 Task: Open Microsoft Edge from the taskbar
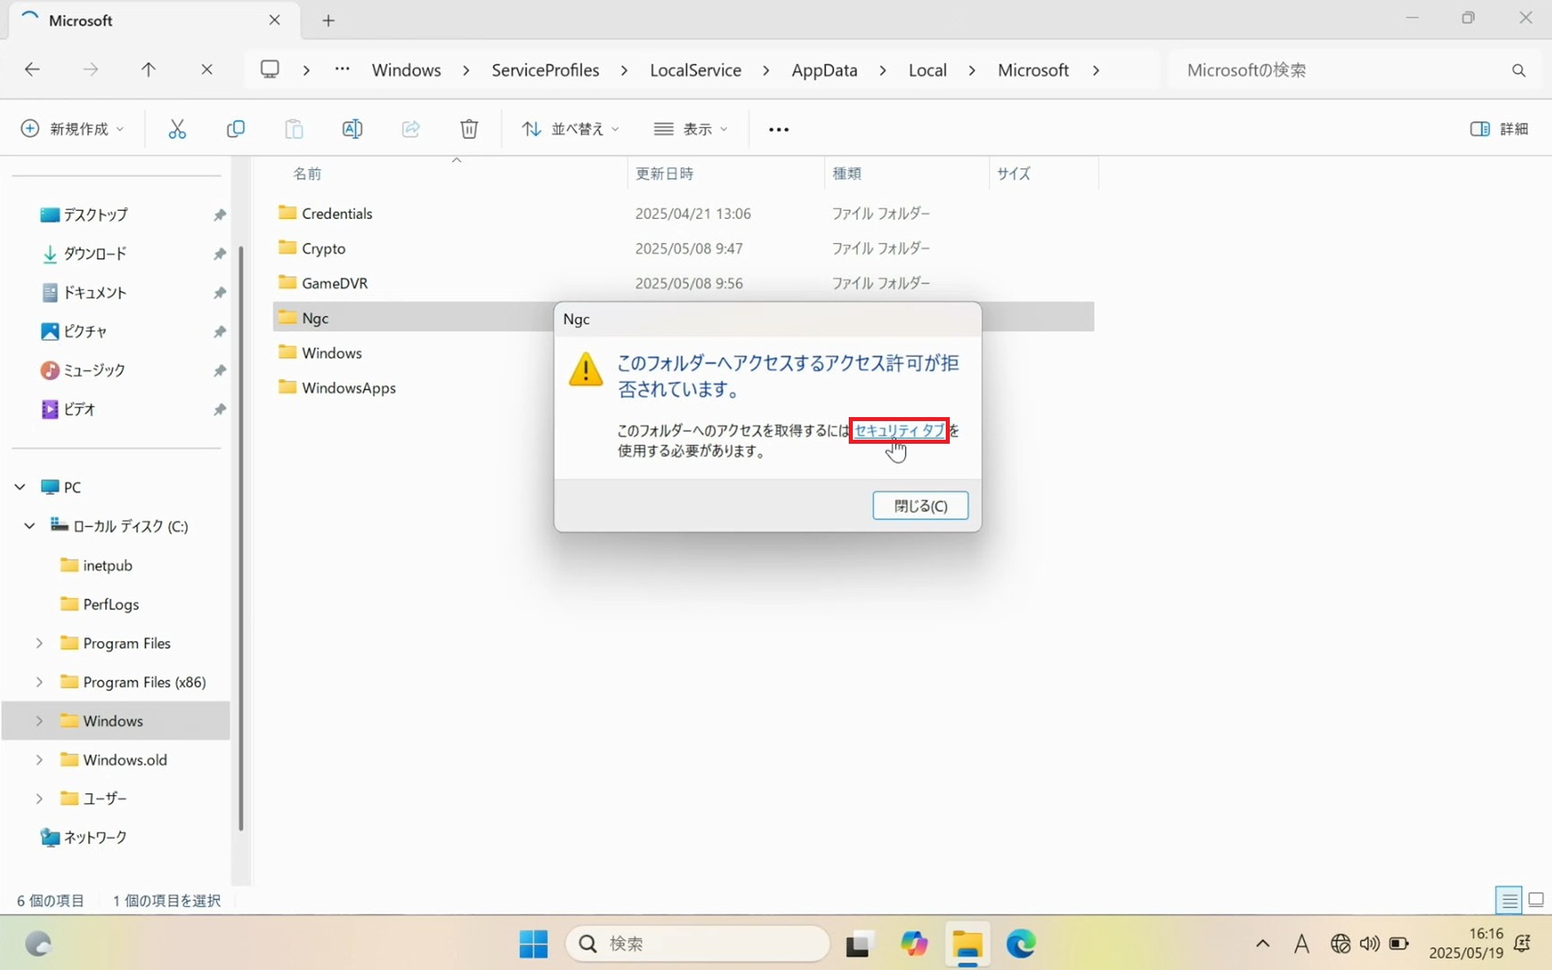coord(1021,943)
